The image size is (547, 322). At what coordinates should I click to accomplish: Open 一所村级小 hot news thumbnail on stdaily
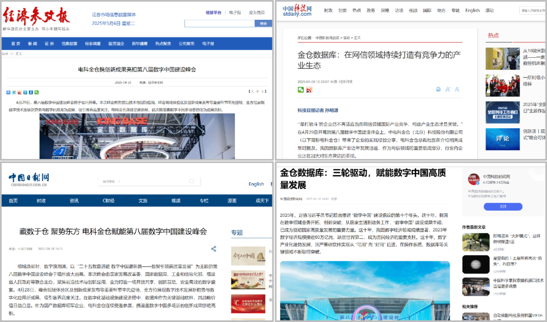[502, 86]
